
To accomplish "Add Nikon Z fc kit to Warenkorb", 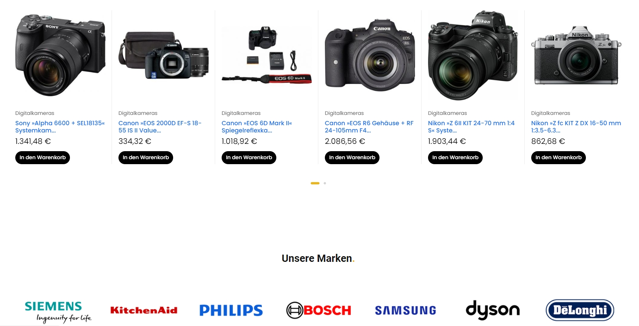I will pyautogui.click(x=558, y=158).
